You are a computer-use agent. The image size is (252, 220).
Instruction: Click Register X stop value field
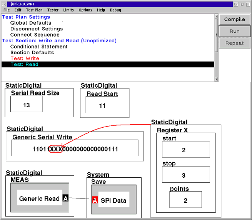point(186,174)
